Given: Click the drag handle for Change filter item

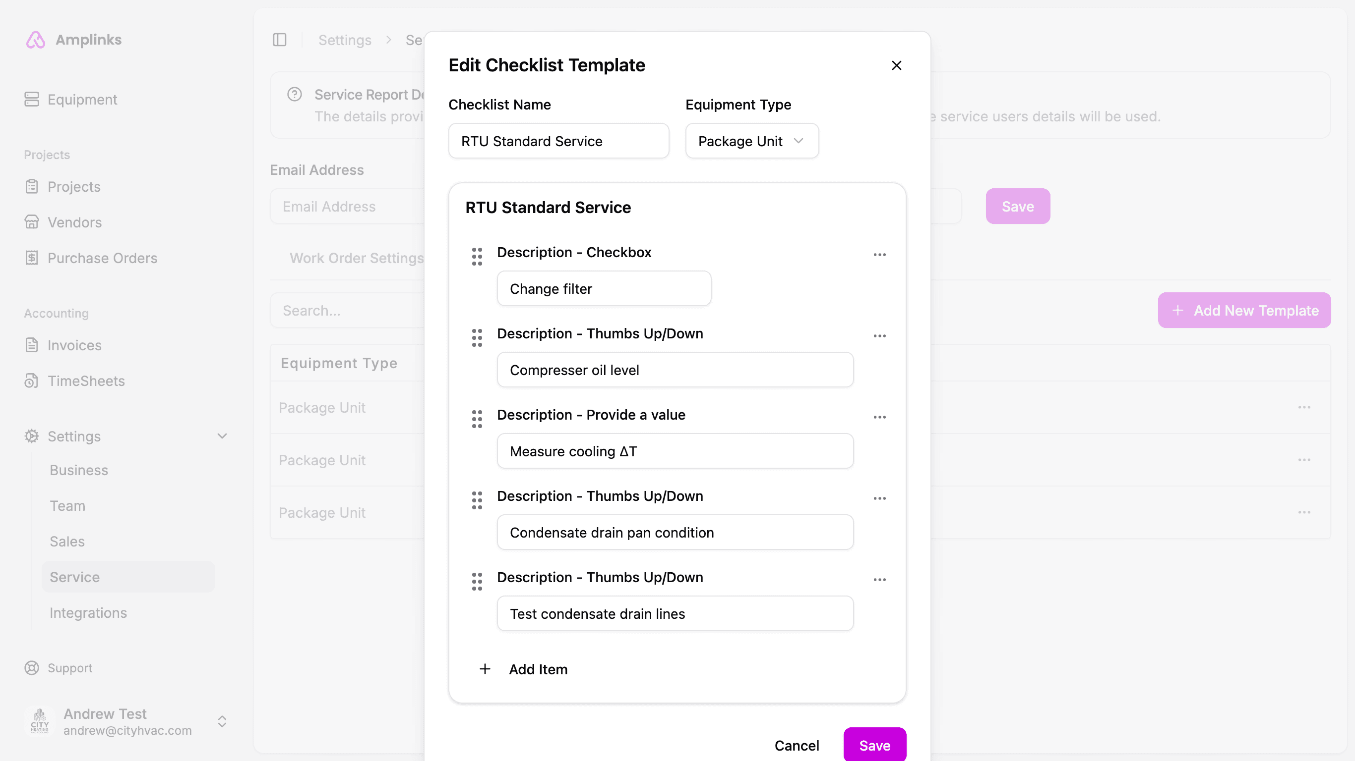Looking at the screenshot, I should tap(477, 257).
